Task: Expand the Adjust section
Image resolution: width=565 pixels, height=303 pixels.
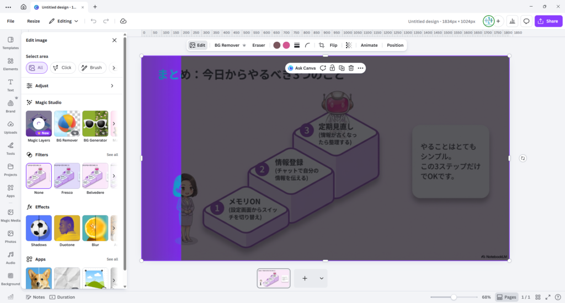Action: click(x=112, y=86)
